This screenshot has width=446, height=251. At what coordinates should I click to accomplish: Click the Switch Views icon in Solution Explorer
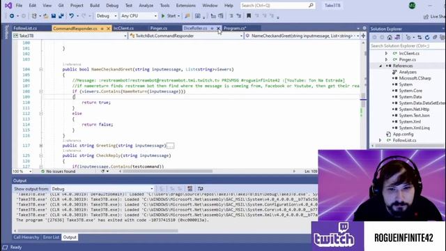(397, 37)
